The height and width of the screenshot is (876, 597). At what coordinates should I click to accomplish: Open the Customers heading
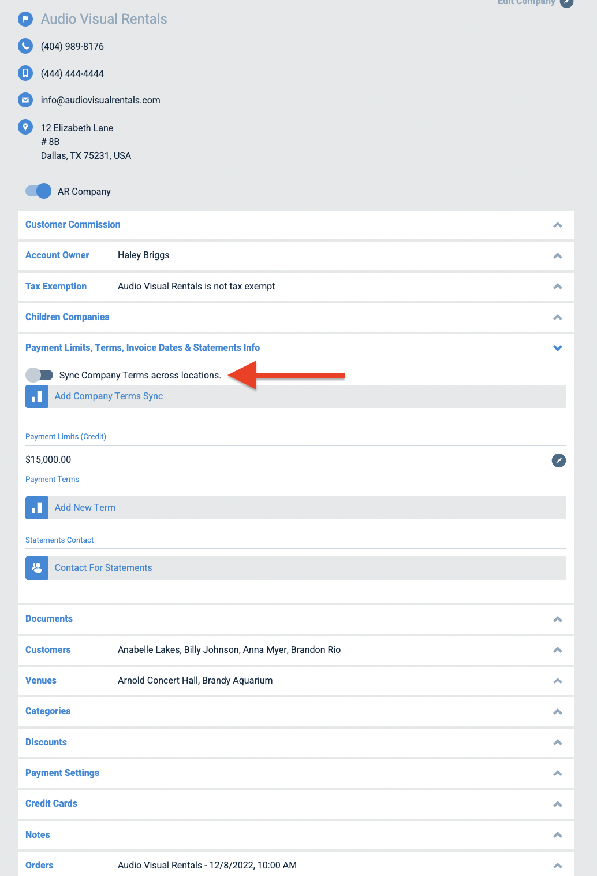pos(48,649)
